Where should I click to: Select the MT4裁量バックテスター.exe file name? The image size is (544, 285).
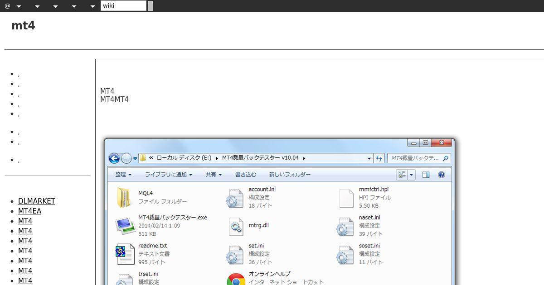pyautogui.click(x=173, y=218)
